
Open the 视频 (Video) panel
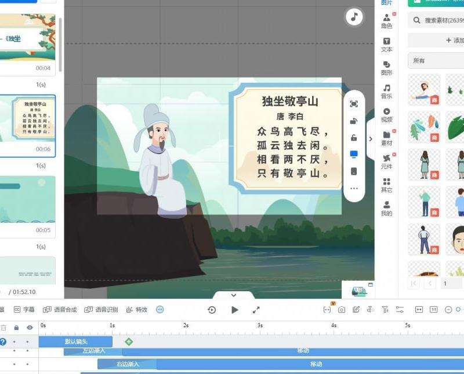point(386,115)
